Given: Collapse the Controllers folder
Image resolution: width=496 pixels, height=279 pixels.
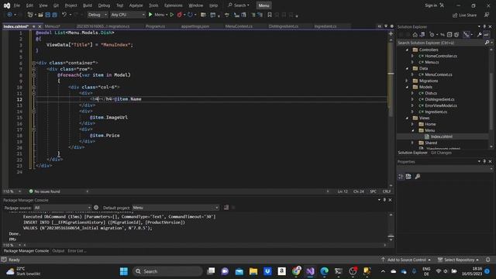Looking at the screenshot, I should (x=408, y=50).
